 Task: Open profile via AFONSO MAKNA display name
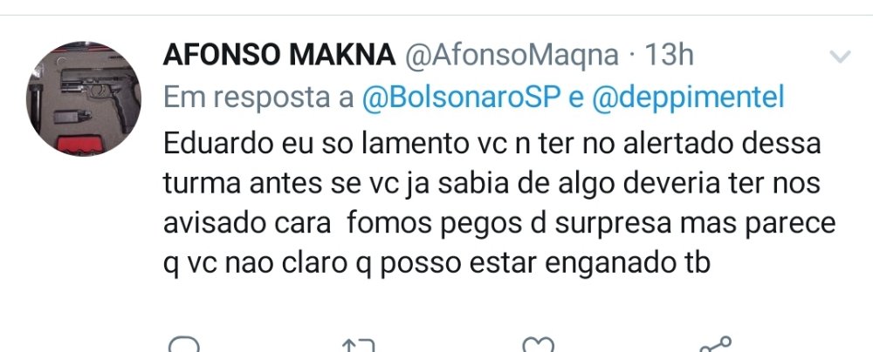coord(278,57)
